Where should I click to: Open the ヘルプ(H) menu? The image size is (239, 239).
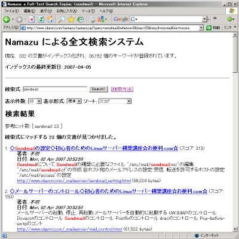[x=106, y=11]
